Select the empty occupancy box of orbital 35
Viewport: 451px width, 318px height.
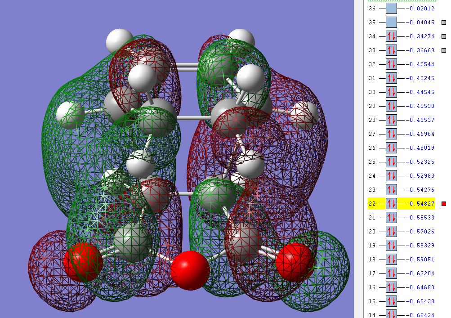click(x=391, y=22)
